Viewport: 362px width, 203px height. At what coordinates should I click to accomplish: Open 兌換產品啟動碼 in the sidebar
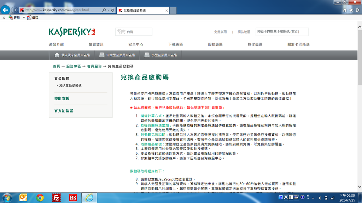click(x=70, y=85)
